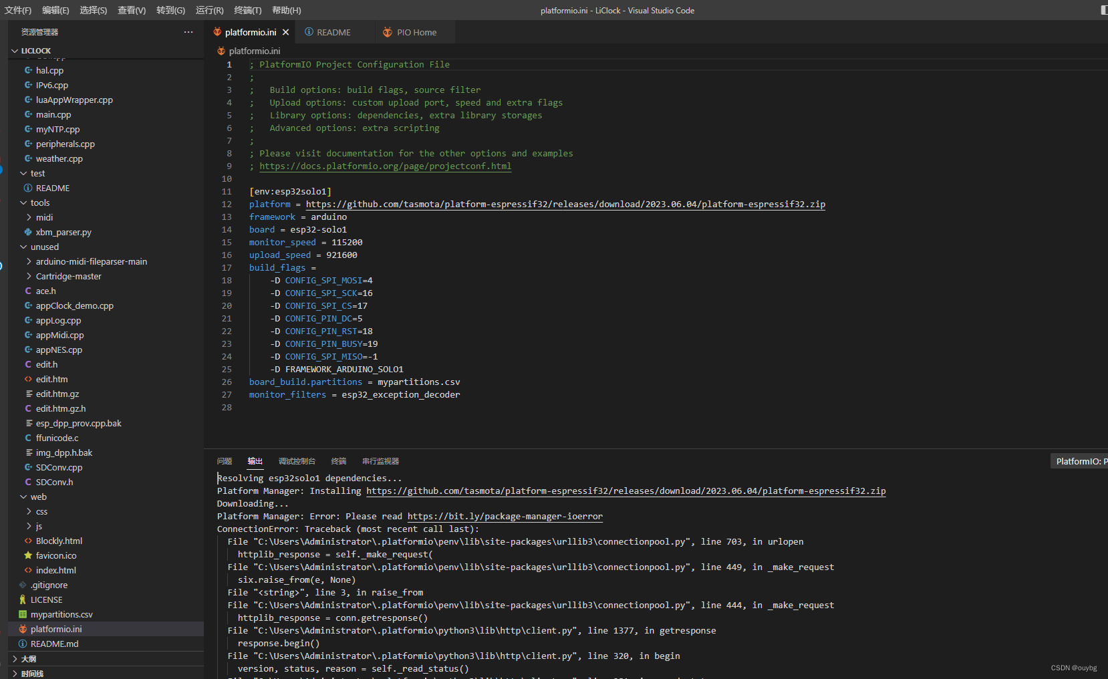Click the PIO Home tab alien icon
This screenshot has width=1108, height=679.
point(388,32)
